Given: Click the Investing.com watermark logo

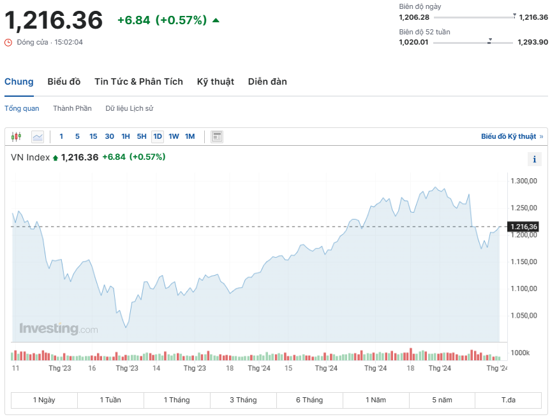Looking at the screenshot, I should click(59, 329).
